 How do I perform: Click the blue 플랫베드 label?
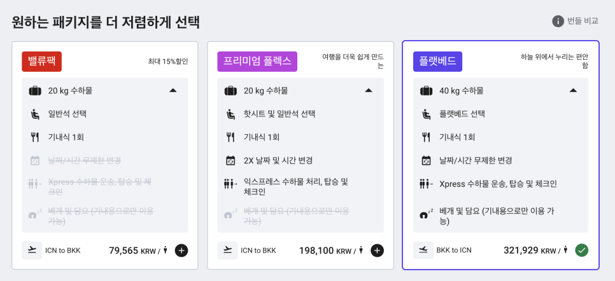(438, 62)
